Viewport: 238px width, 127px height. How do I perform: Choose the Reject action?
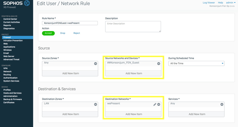pos(77,33)
